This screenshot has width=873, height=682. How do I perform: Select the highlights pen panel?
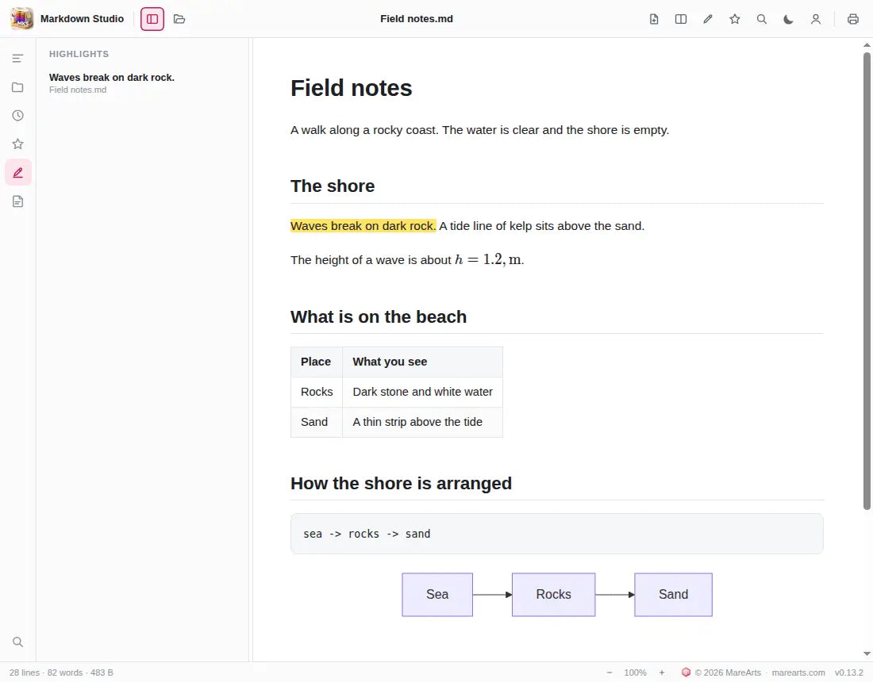coord(17,172)
